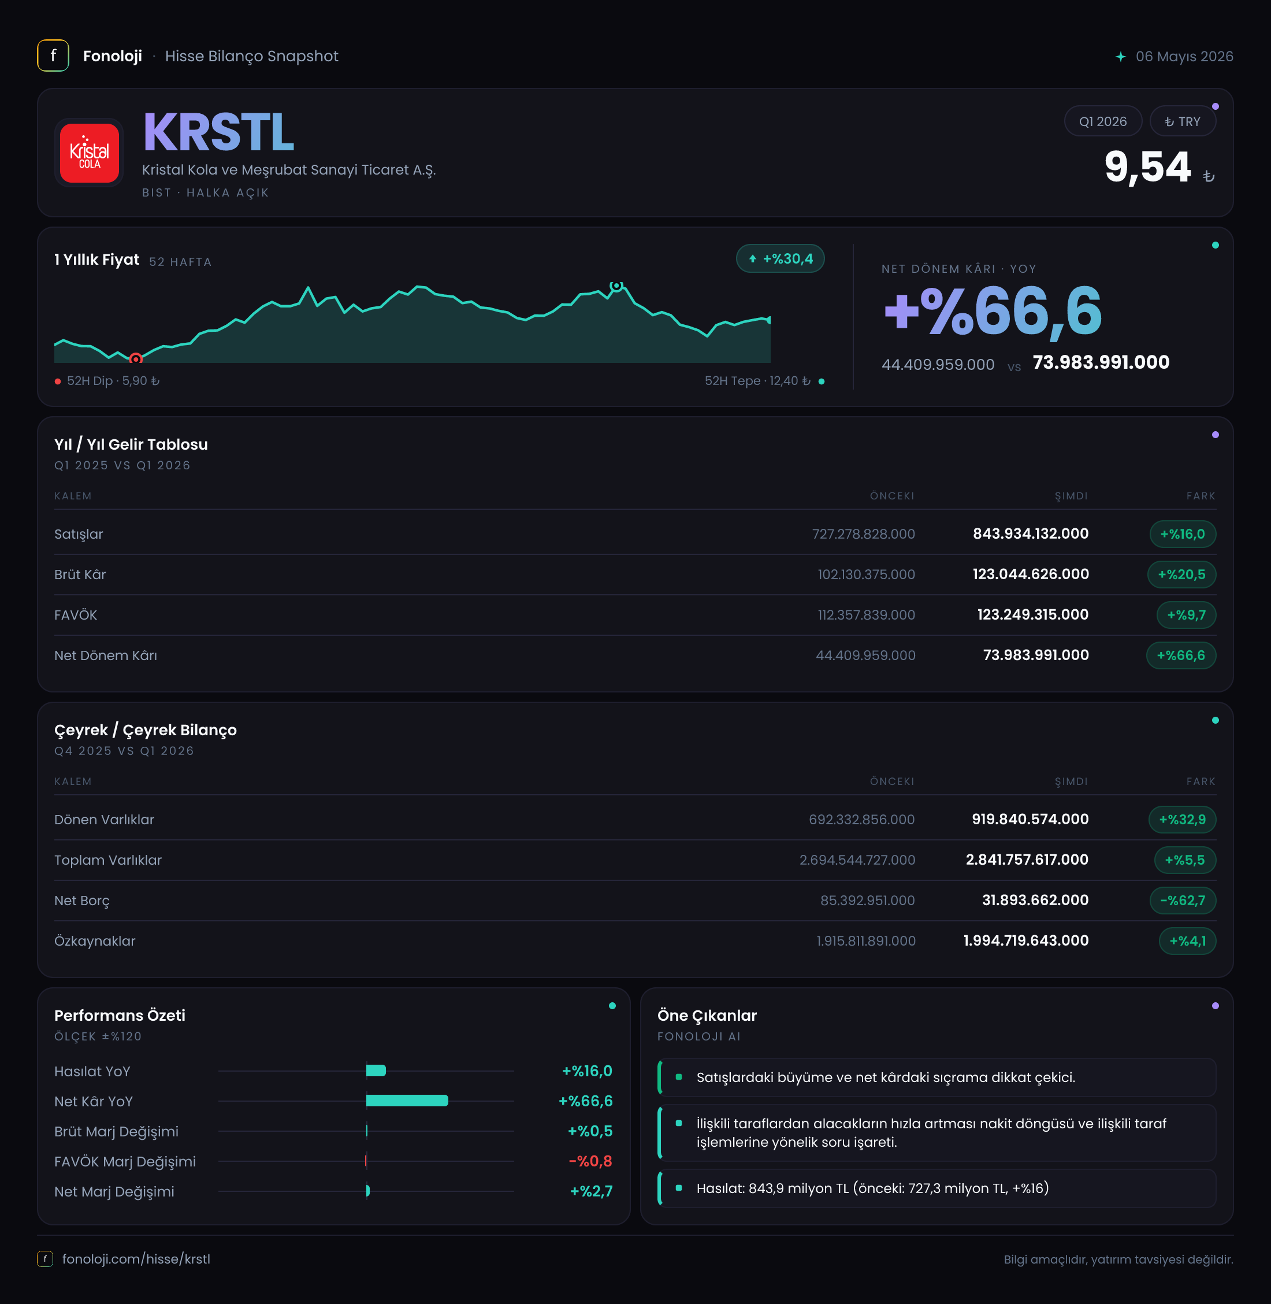Open fonoloji.com/hisse/krstl link
The height and width of the screenshot is (1304, 1271).
click(136, 1258)
